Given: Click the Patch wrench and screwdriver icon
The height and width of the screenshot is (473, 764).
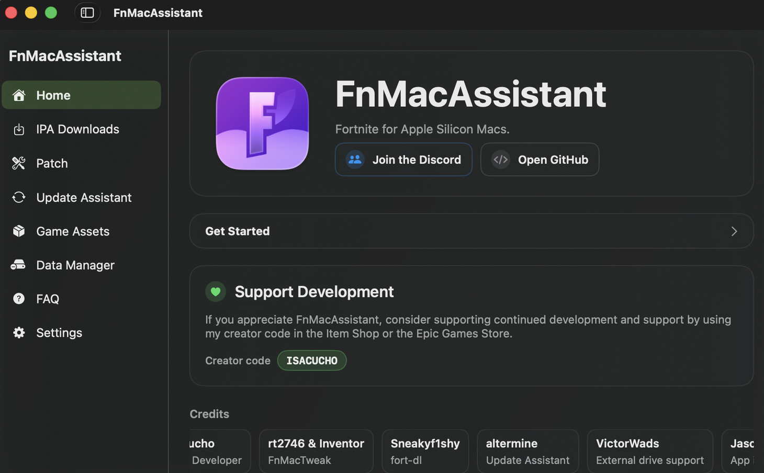Looking at the screenshot, I should tap(19, 163).
